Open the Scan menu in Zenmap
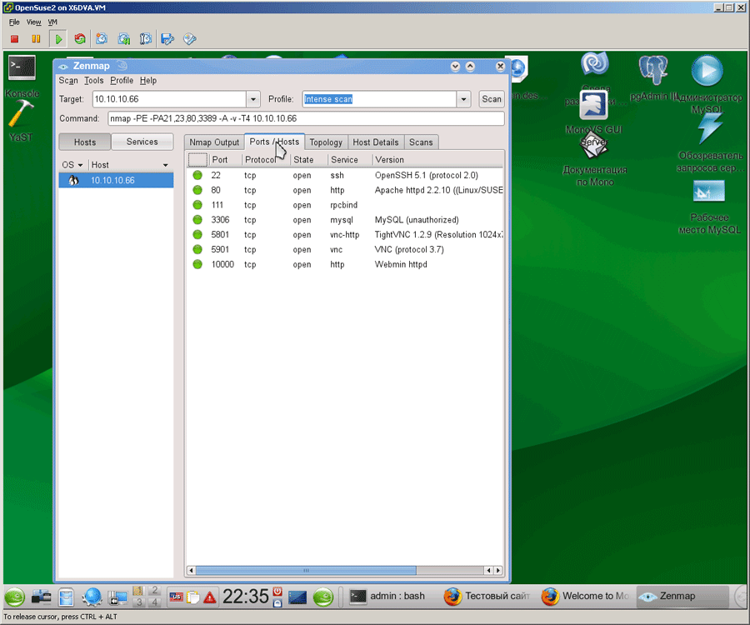This screenshot has width=750, height=625. point(68,80)
